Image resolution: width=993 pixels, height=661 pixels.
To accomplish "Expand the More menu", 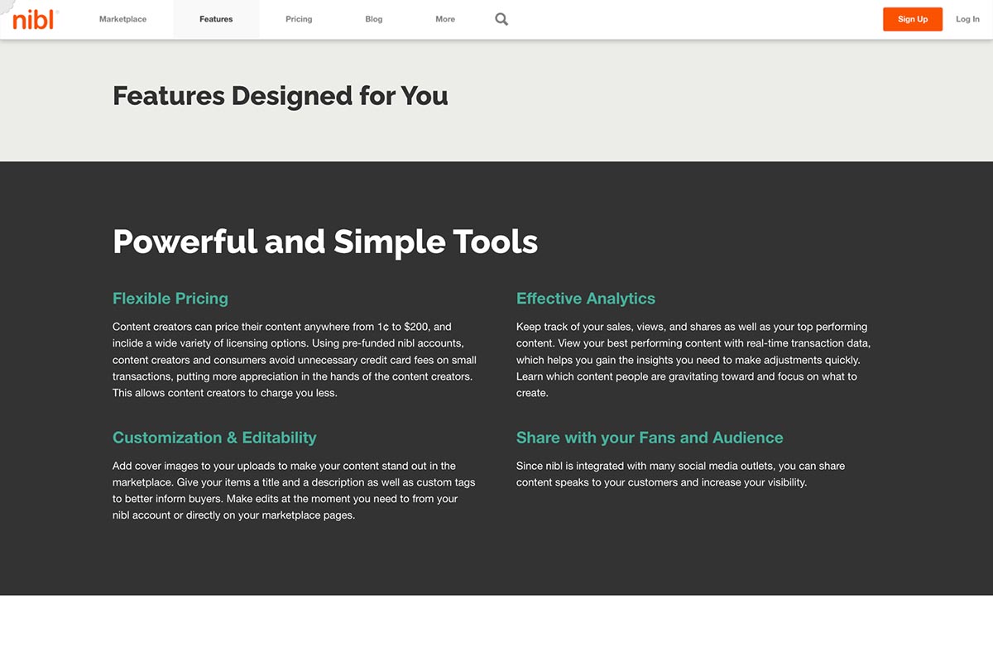I will click(x=445, y=19).
